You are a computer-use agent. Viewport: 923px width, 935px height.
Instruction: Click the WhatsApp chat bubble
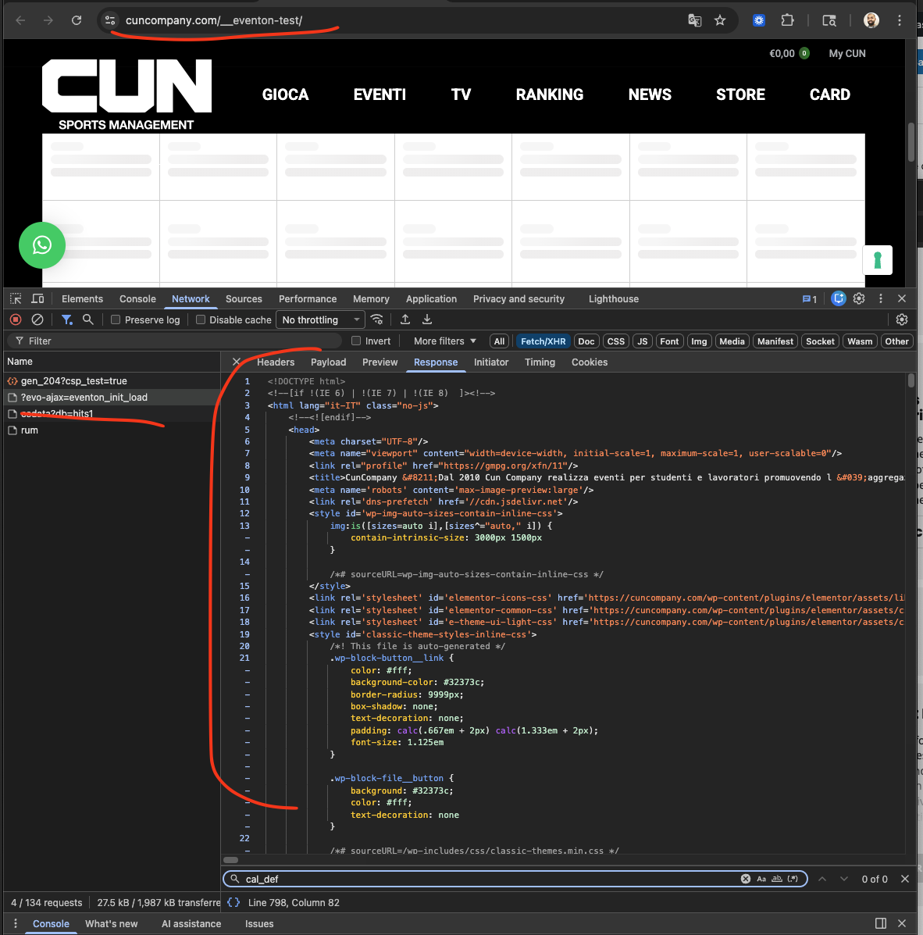click(42, 245)
